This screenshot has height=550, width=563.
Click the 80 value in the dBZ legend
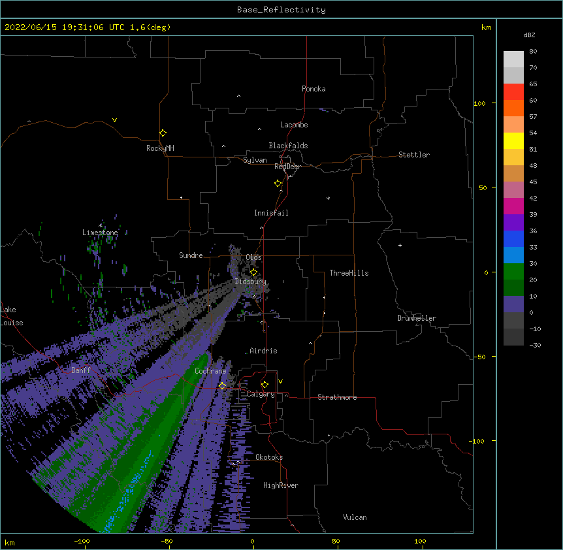coord(533,52)
